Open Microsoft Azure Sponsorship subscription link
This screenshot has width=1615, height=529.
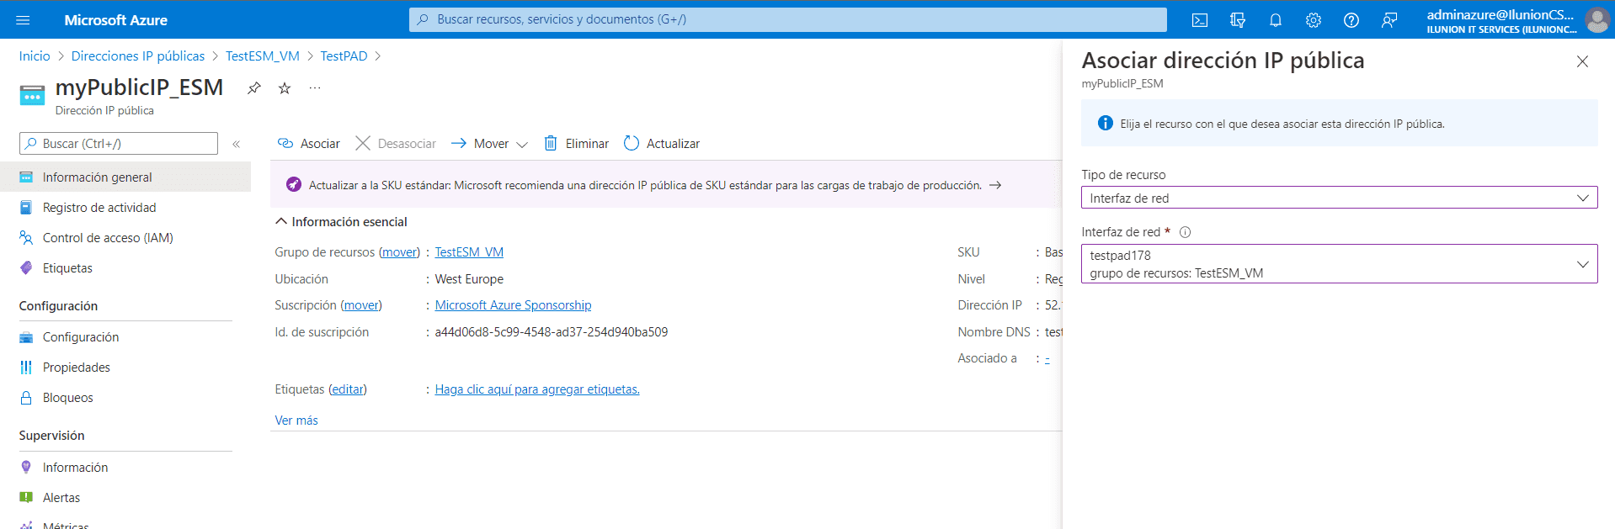pyautogui.click(x=513, y=305)
